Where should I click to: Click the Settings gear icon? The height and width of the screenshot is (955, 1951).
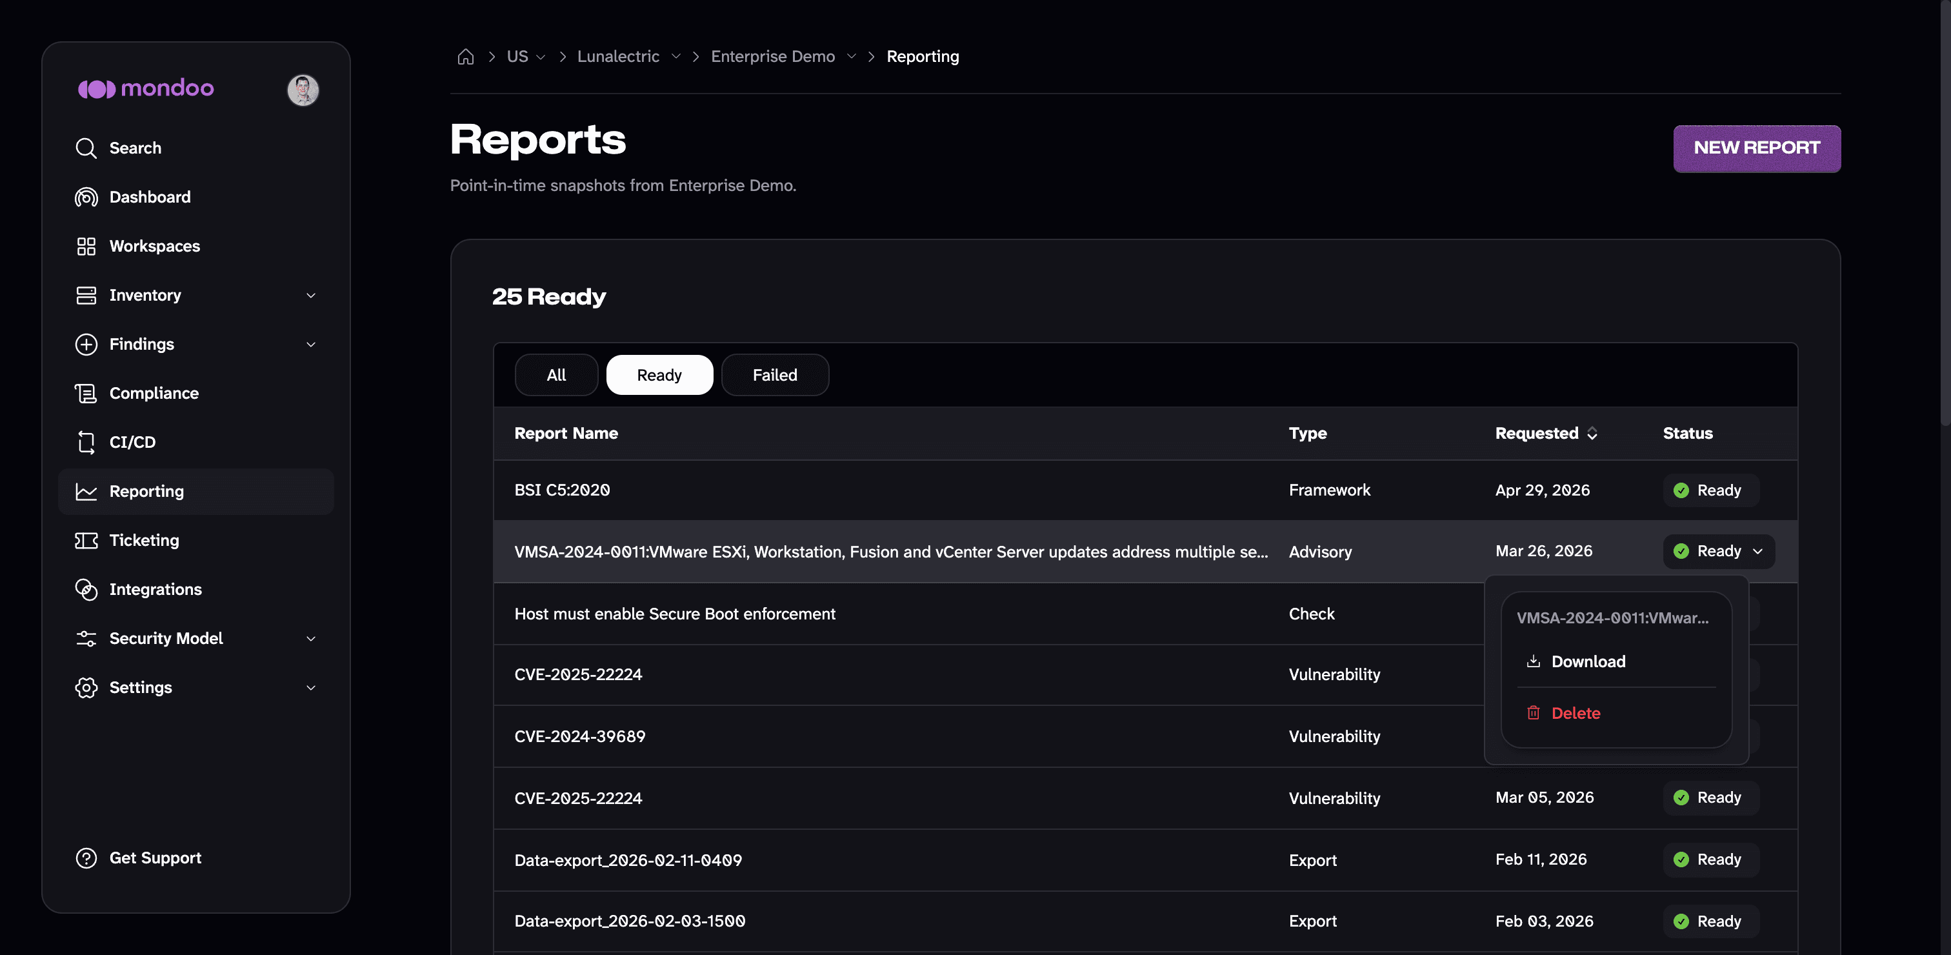pyautogui.click(x=86, y=688)
